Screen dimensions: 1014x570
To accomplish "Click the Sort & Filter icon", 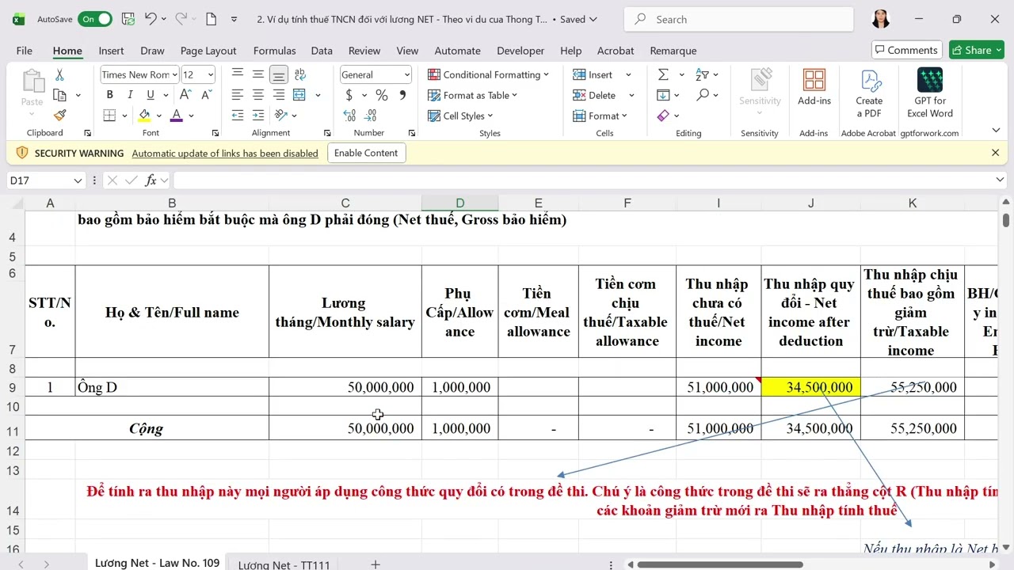I will coord(702,74).
